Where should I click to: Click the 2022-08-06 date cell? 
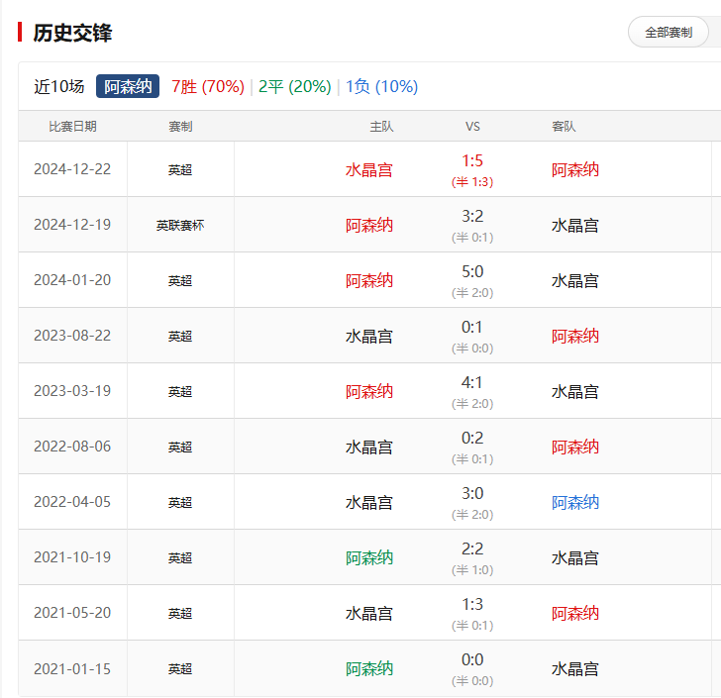tap(72, 447)
